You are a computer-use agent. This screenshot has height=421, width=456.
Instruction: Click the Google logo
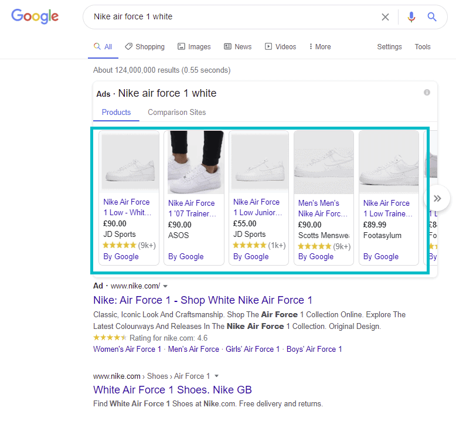coord(35,16)
